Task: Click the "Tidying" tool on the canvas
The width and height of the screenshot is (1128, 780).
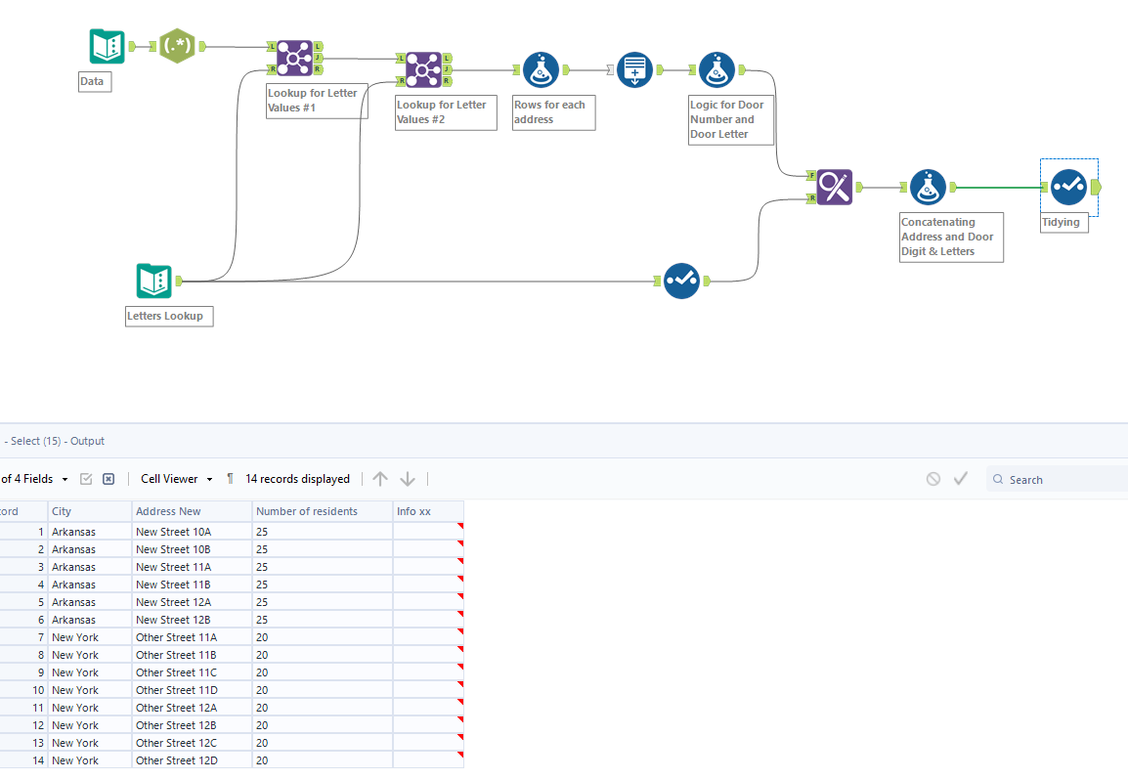Action: click(x=1068, y=187)
